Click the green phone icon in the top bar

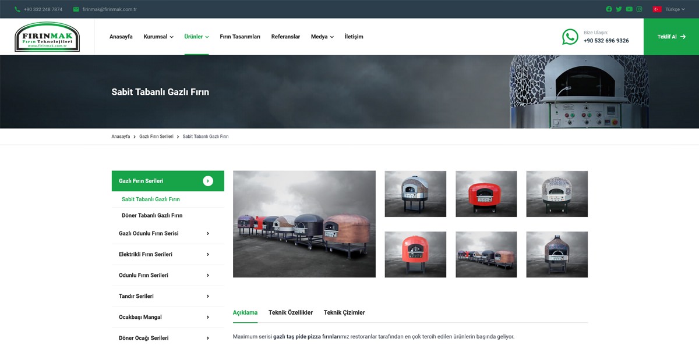17,9
